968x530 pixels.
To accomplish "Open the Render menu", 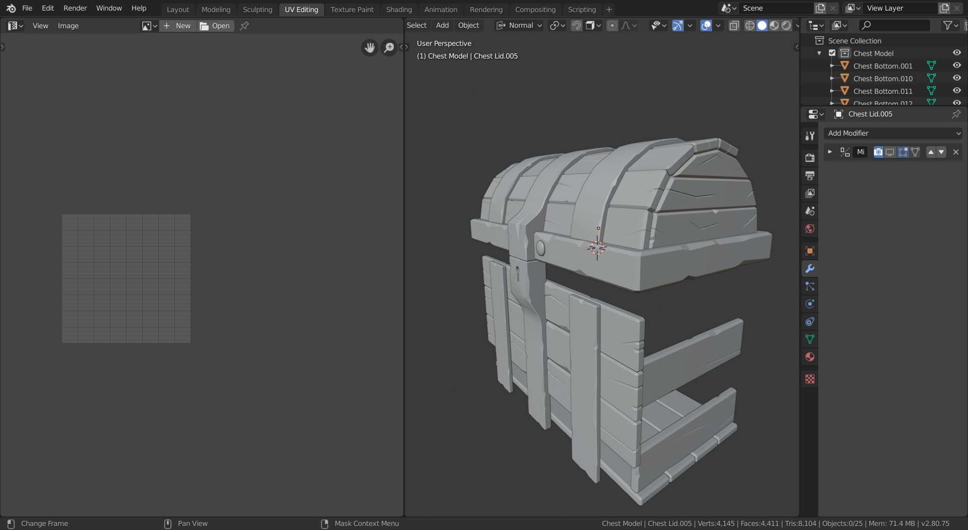I will (75, 8).
